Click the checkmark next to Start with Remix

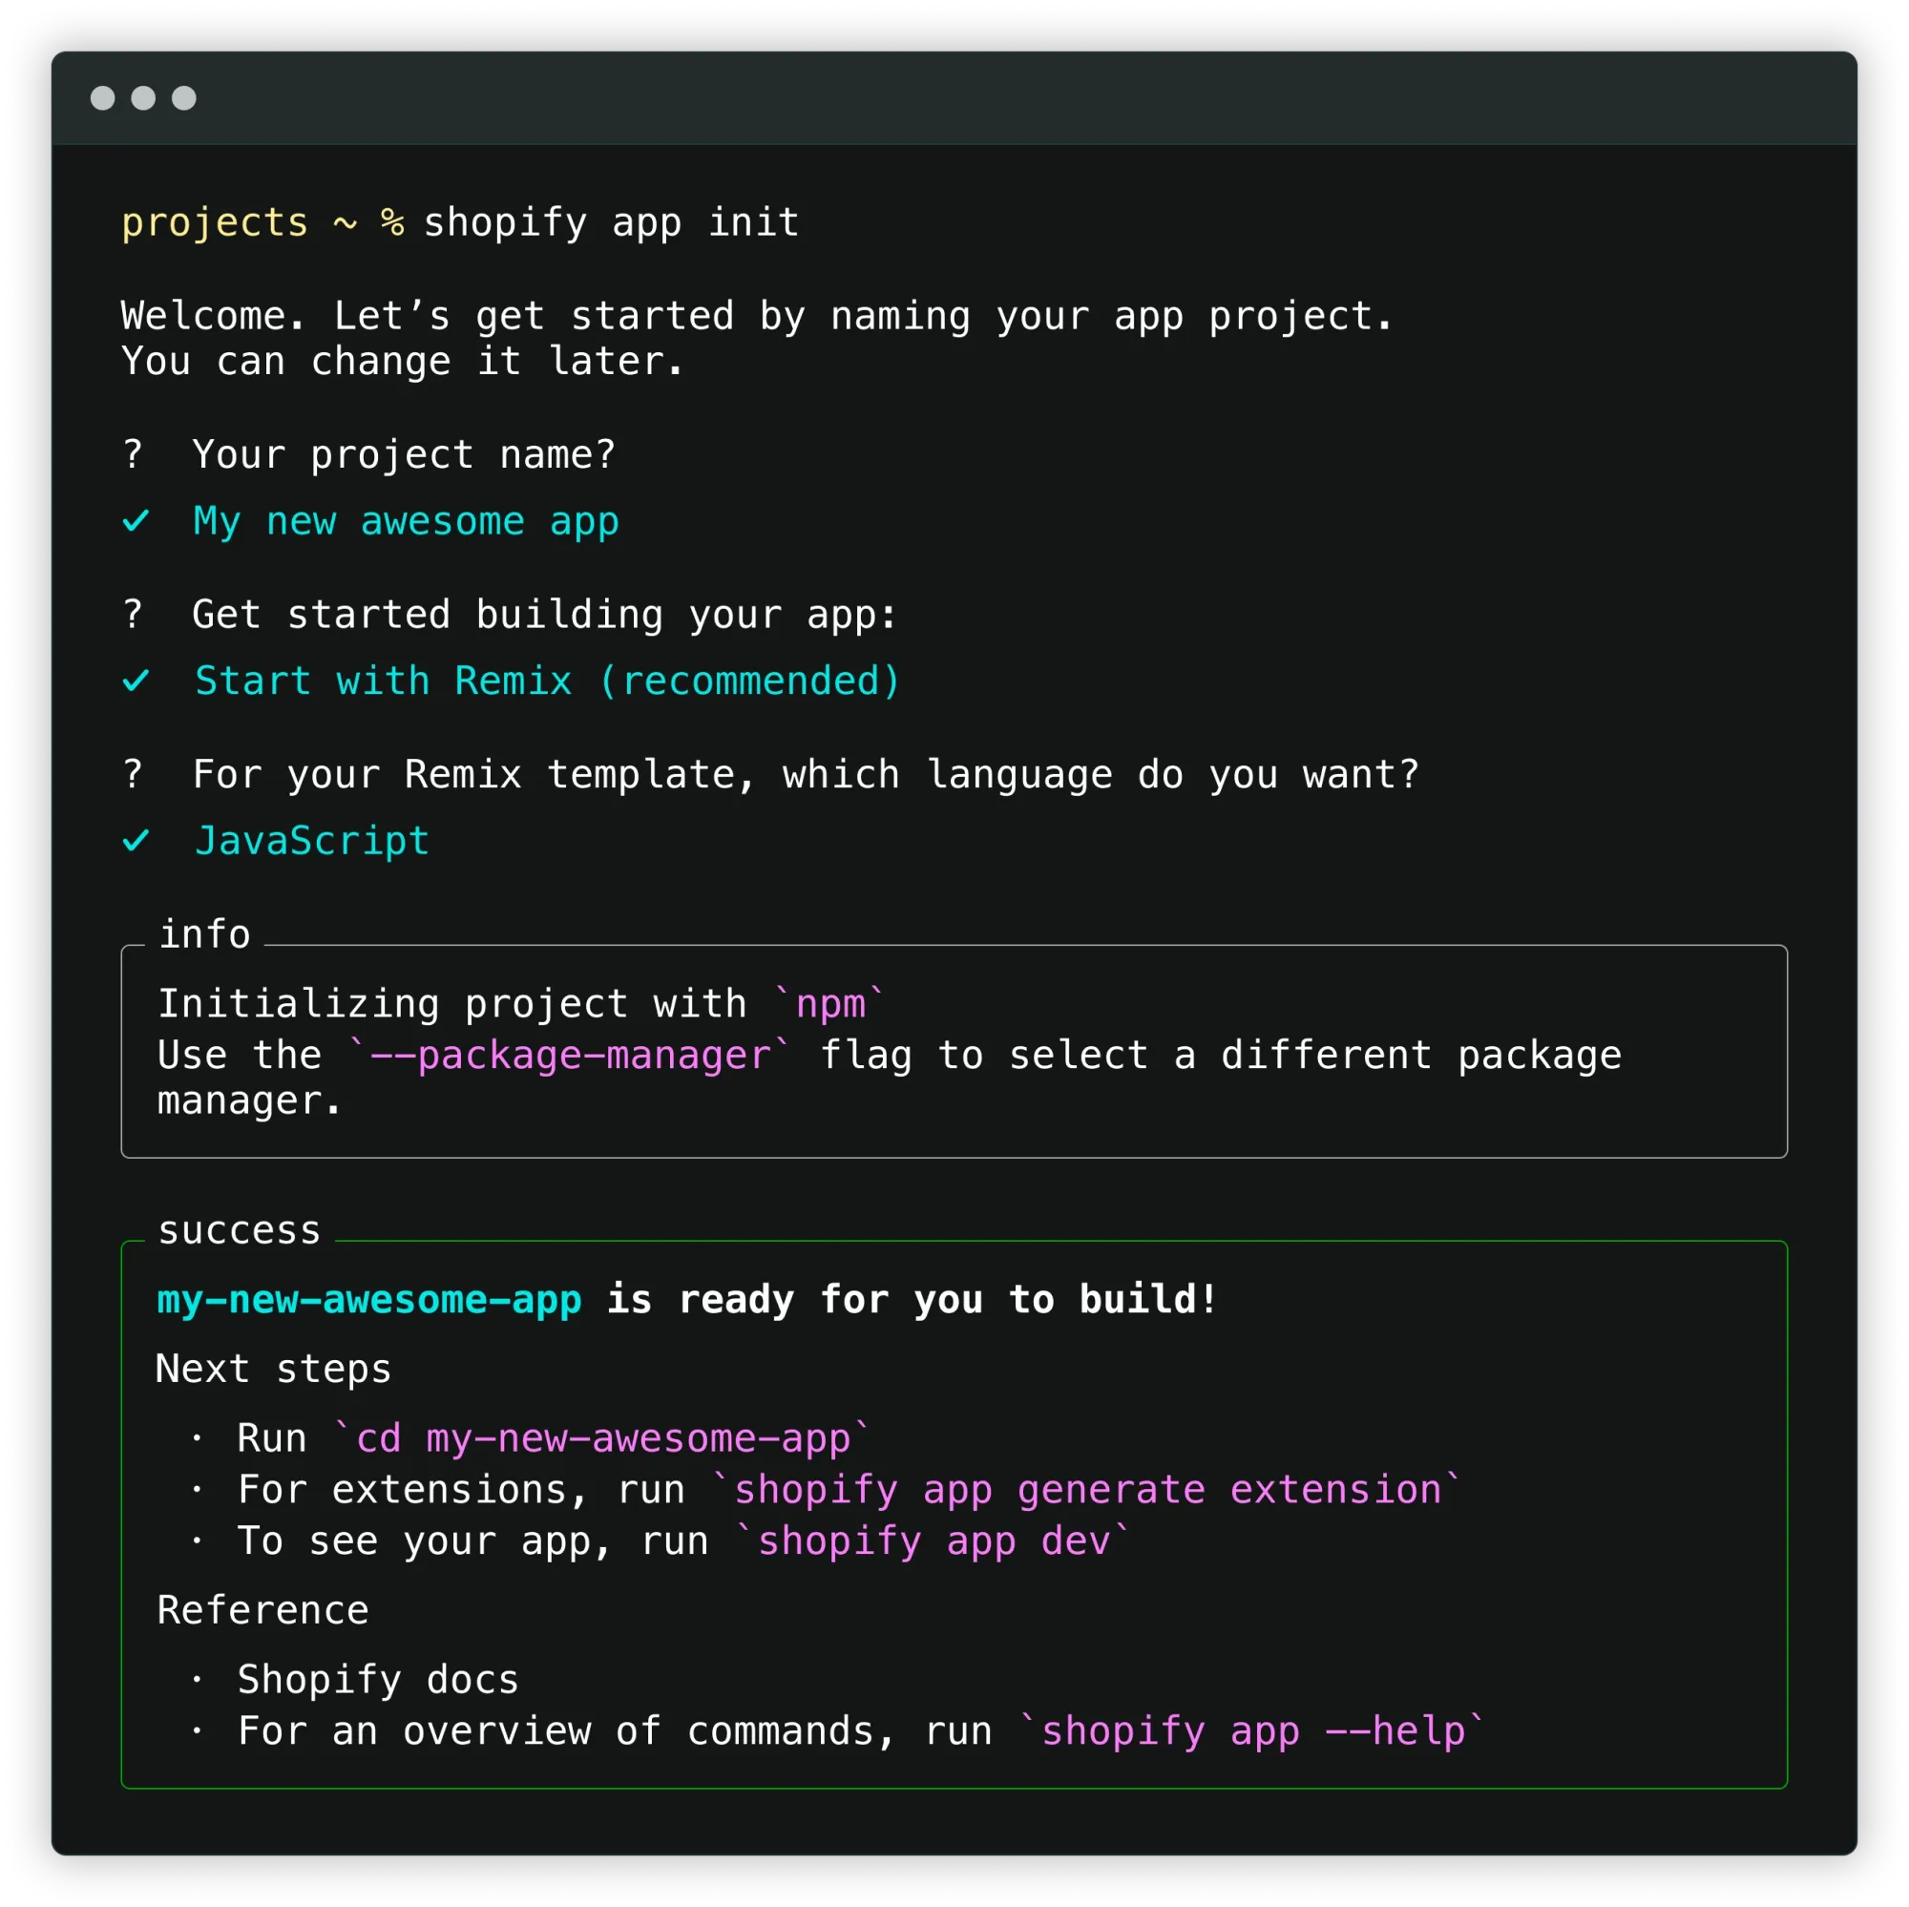[x=136, y=681]
